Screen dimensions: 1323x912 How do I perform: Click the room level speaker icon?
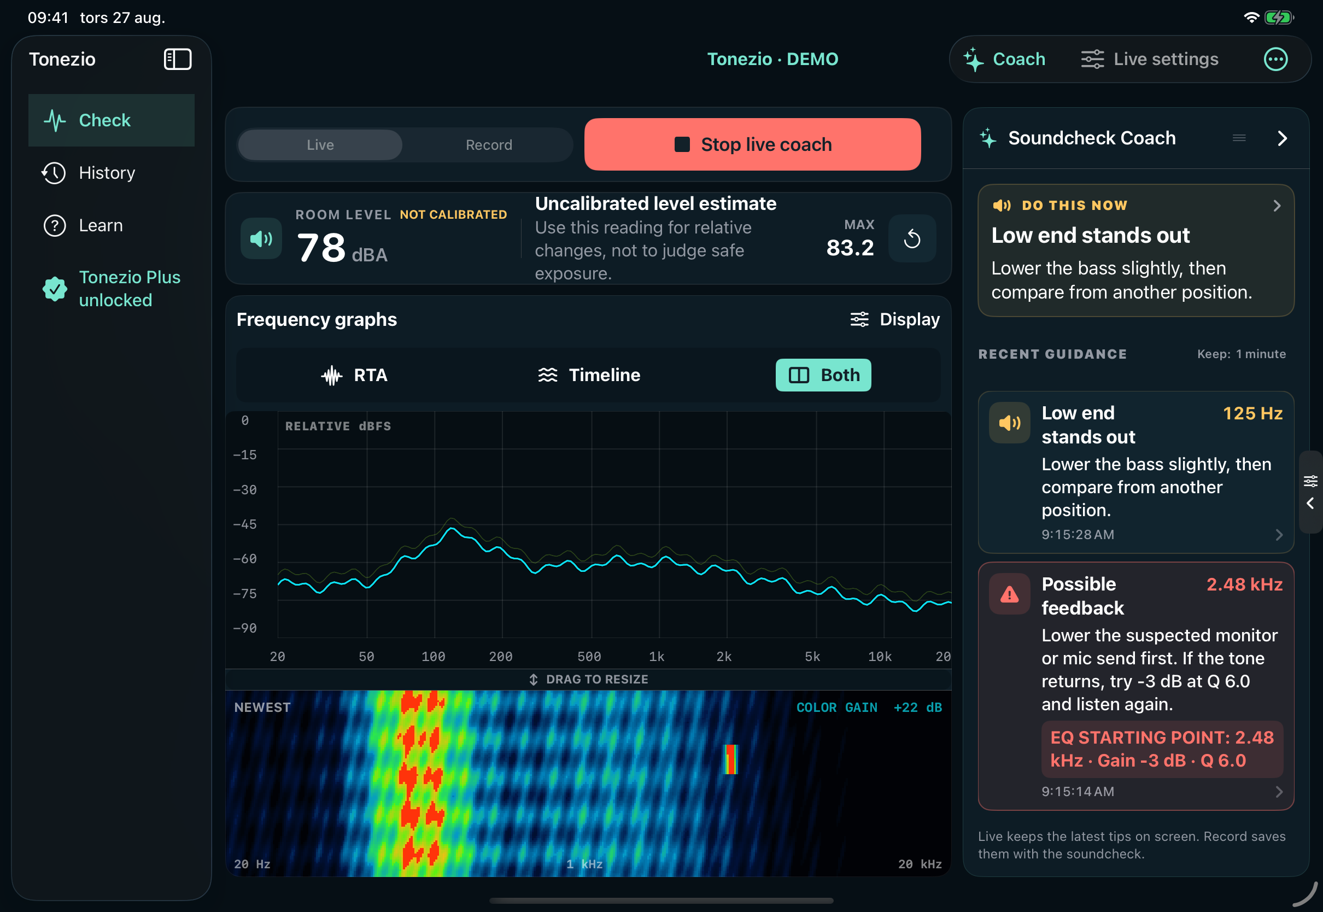click(261, 238)
